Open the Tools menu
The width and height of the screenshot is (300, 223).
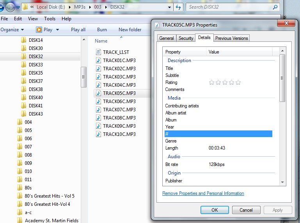pyautogui.click(x=50, y=18)
